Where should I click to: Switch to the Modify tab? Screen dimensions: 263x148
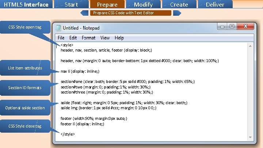[x=144, y=4]
